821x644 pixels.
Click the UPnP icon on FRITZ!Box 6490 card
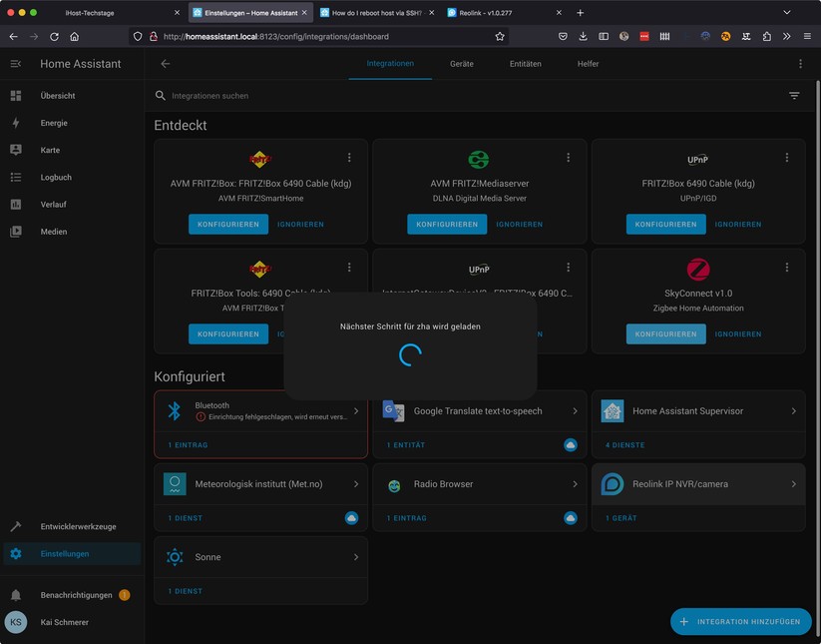click(697, 158)
